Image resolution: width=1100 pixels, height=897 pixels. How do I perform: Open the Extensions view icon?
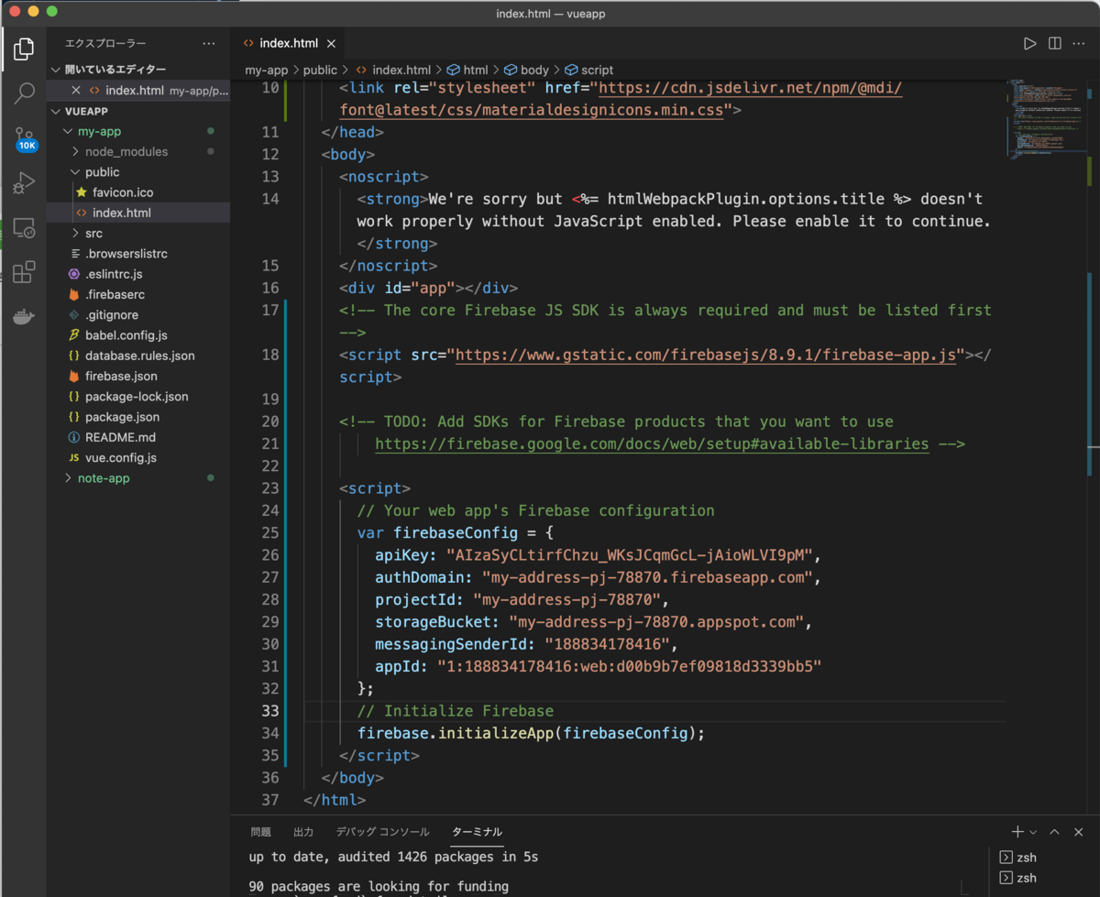[24, 272]
